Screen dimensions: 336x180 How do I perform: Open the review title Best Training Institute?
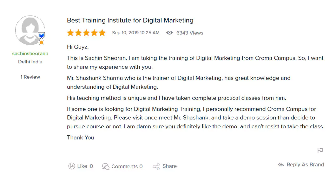[130, 20]
